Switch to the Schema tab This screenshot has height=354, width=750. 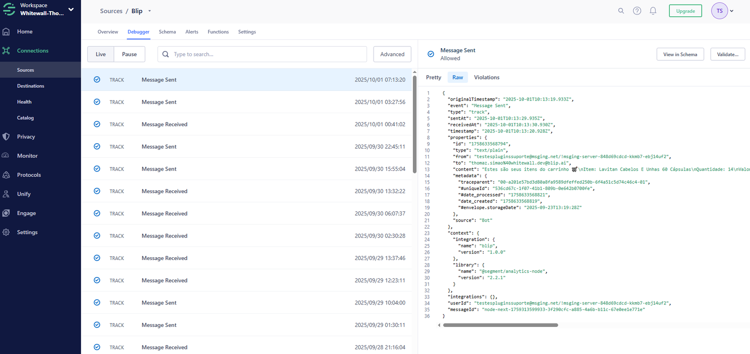[167, 32]
